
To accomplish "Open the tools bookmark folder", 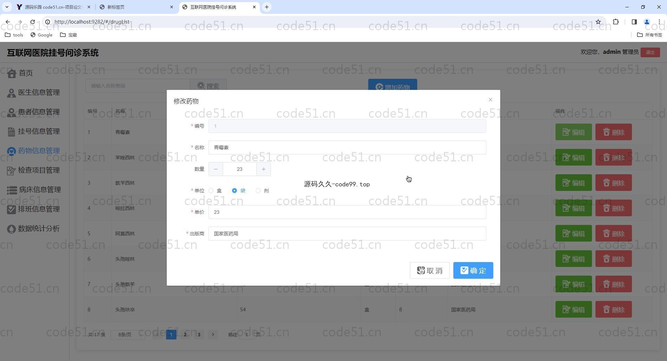I will click(14, 35).
